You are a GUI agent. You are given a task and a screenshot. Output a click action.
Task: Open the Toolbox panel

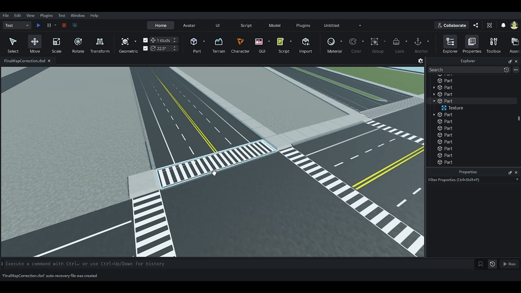tap(494, 45)
